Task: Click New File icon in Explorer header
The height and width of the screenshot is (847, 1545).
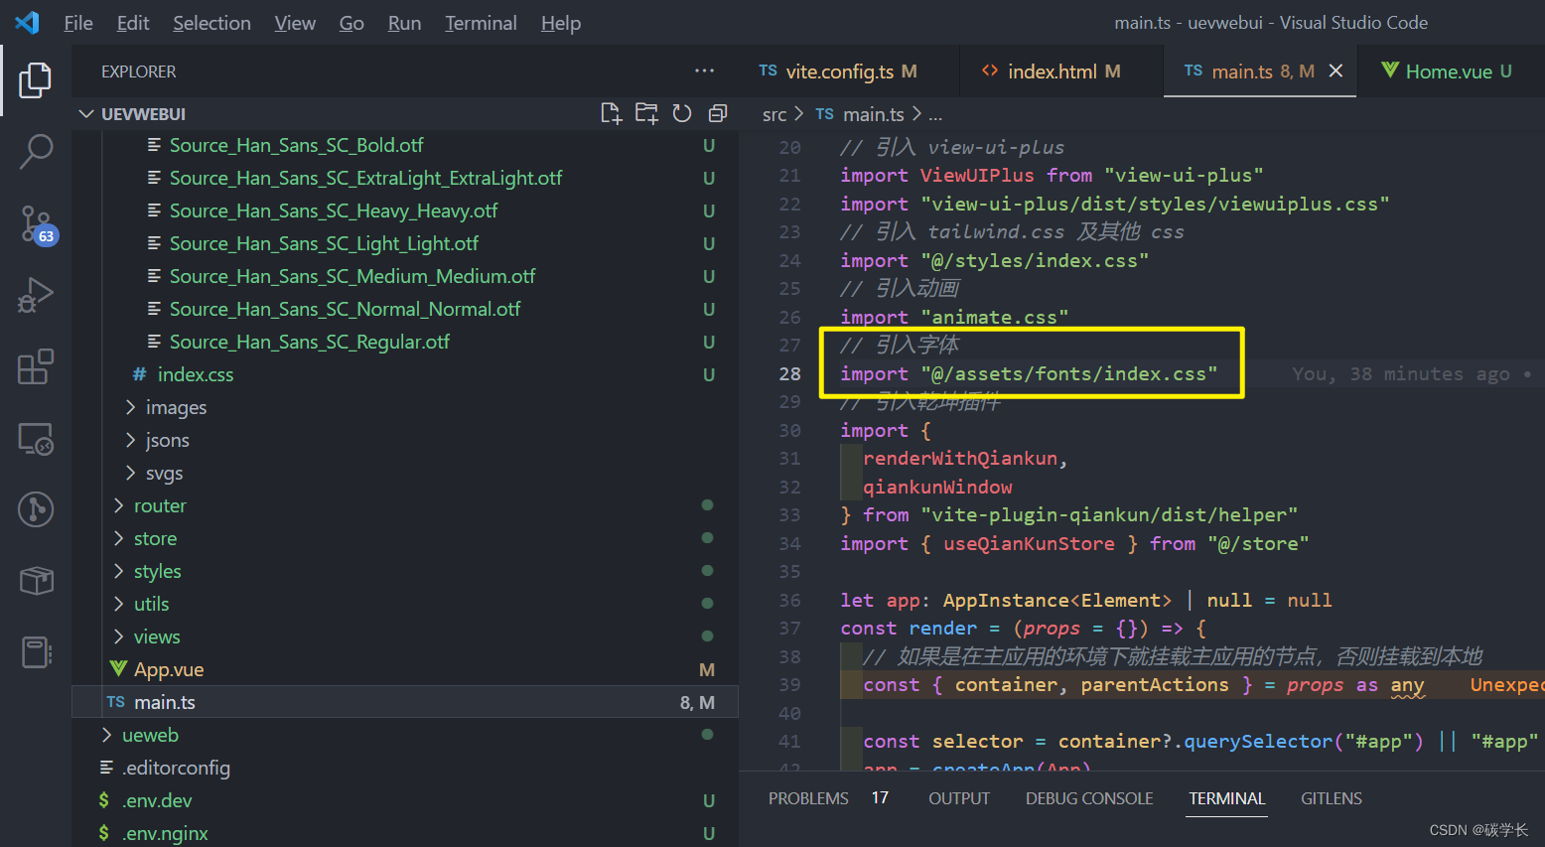Action: coord(612,113)
